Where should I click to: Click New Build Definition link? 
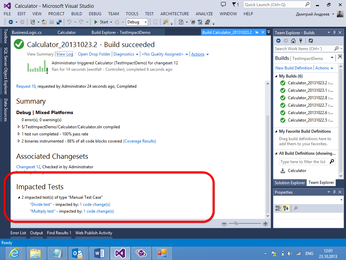pyautogui.click(x=294, y=68)
